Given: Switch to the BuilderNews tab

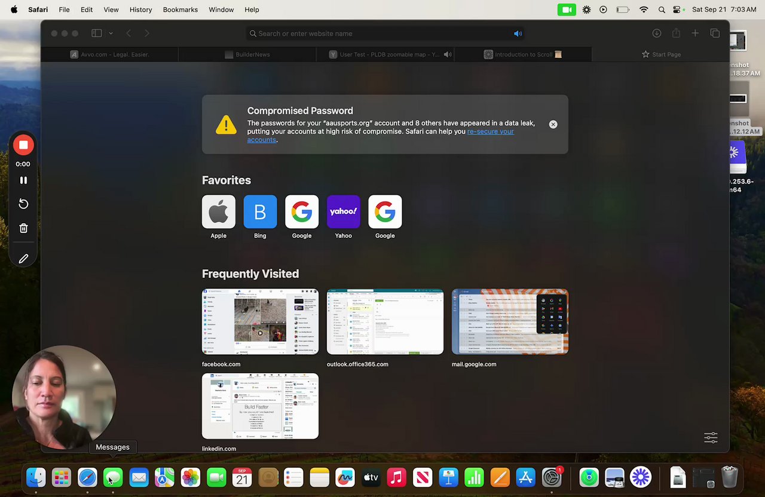Looking at the screenshot, I should [247, 54].
